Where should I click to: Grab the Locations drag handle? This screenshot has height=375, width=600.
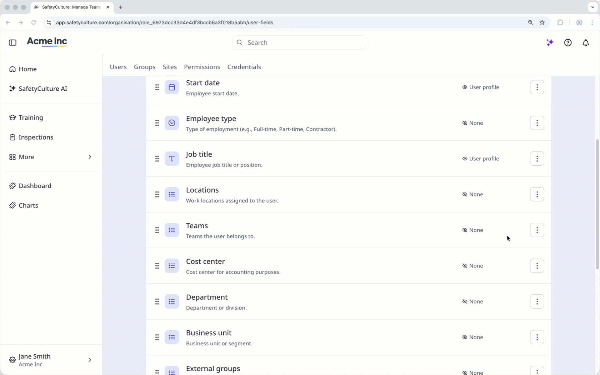click(157, 194)
